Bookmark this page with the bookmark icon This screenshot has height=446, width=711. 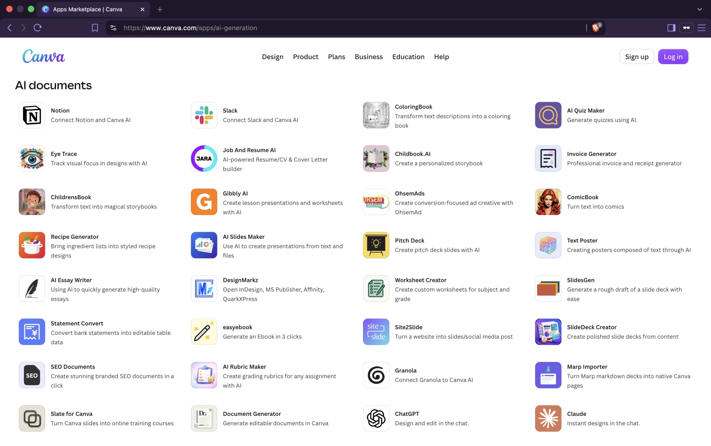(x=95, y=28)
